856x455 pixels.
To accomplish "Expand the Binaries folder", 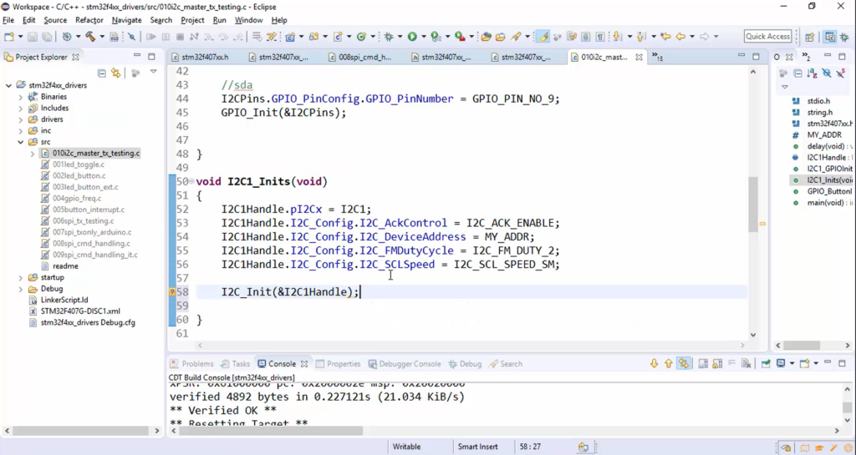I will (21, 97).
